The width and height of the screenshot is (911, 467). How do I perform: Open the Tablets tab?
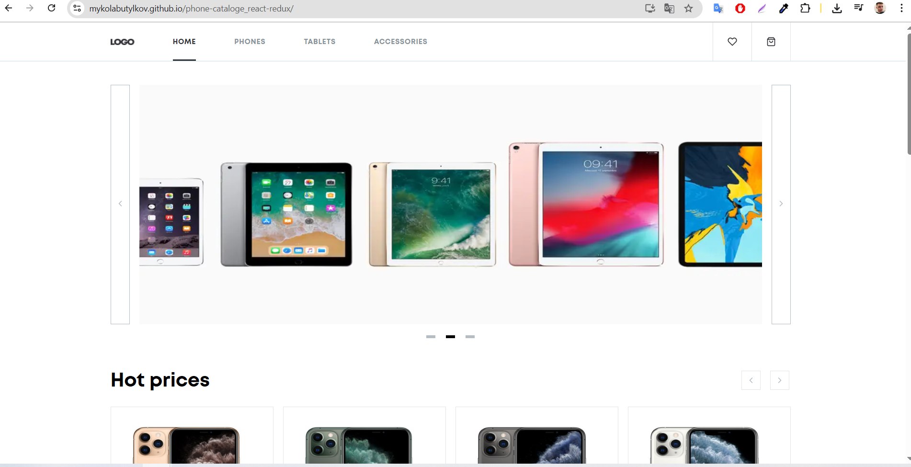point(319,42)
